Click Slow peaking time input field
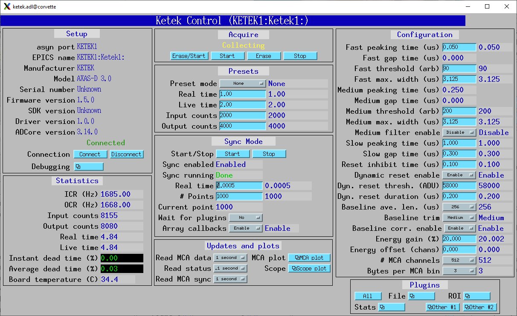Viewport: 517px width, 316px height. (x=459, y=143)
